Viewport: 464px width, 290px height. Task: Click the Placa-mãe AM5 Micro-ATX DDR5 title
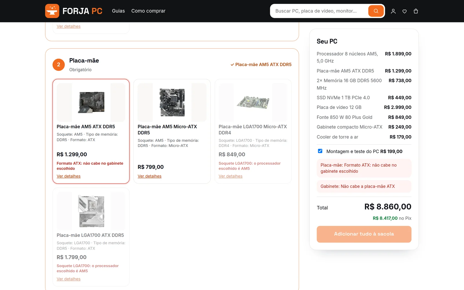tap(167, 130)
